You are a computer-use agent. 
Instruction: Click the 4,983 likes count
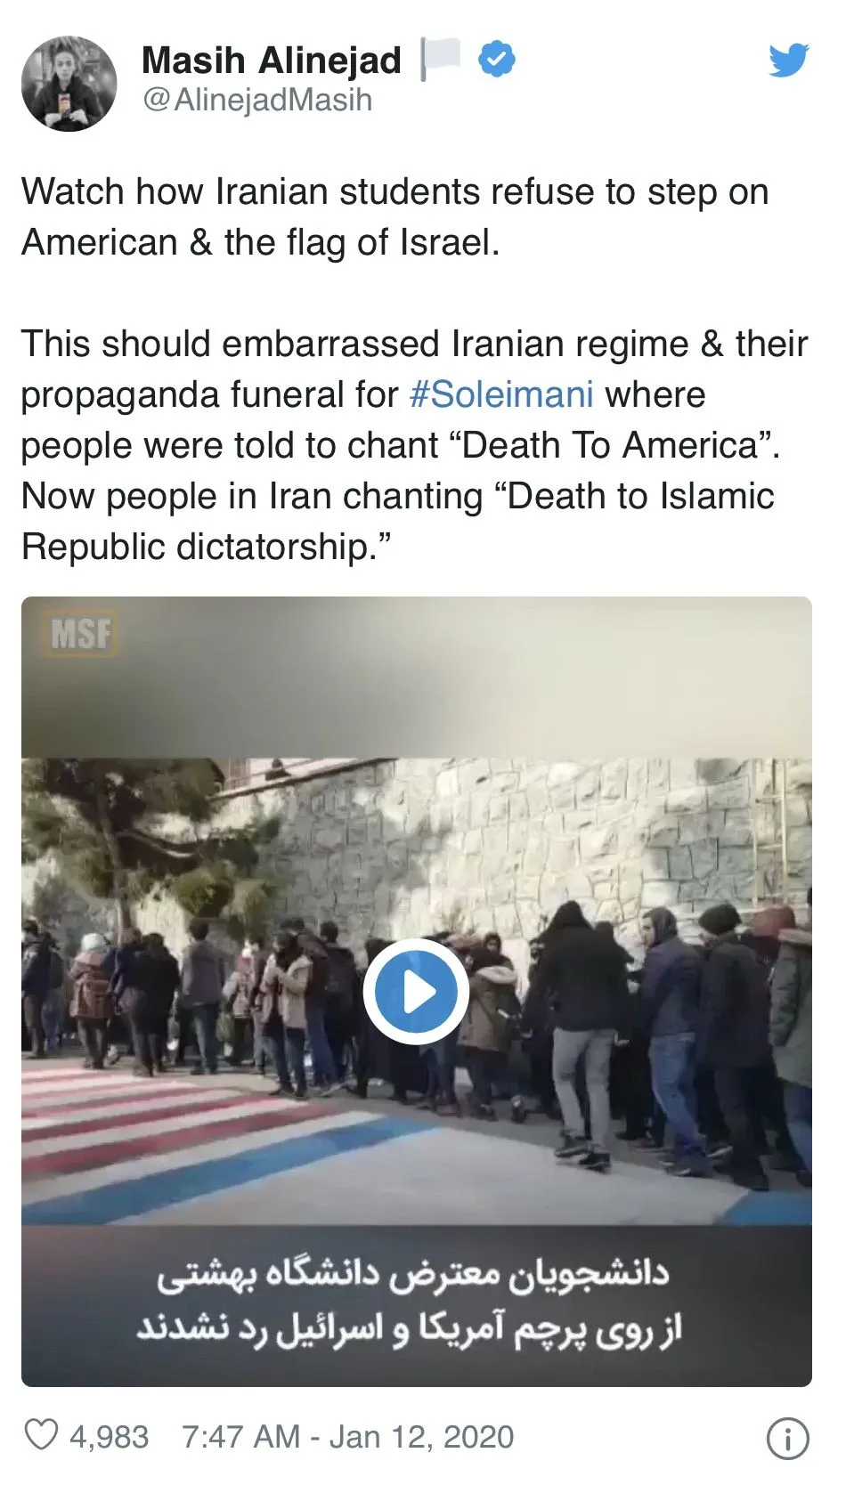110,1437
